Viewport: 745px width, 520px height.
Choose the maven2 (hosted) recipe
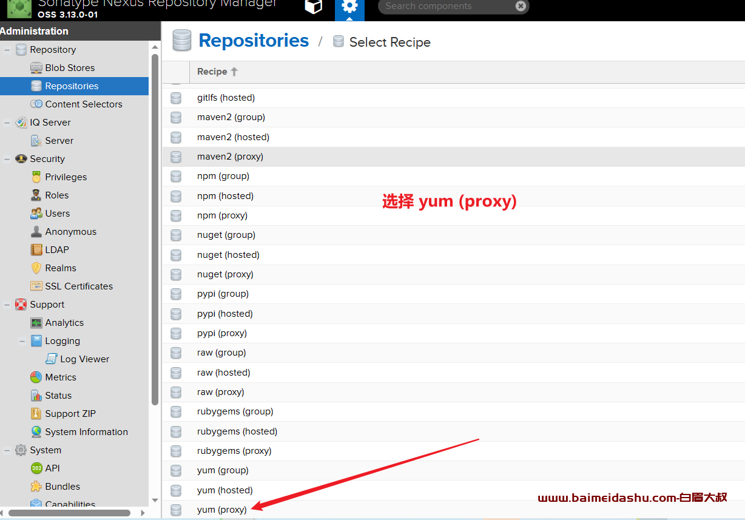454,137
